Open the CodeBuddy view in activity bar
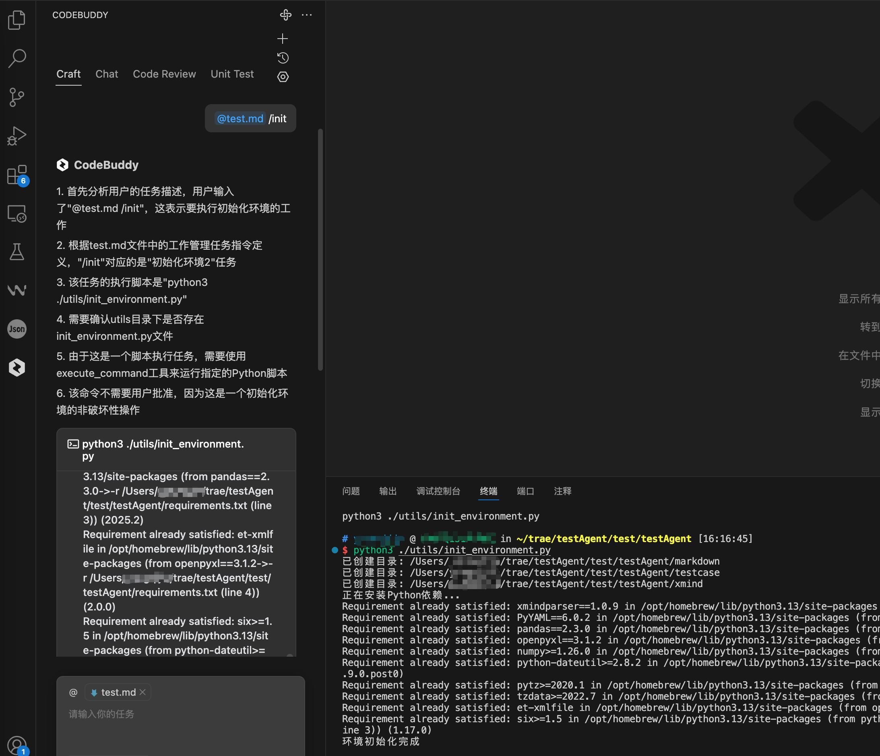This screenshot has width=880, height=756. pyautogui.click(x=17, y=368)
